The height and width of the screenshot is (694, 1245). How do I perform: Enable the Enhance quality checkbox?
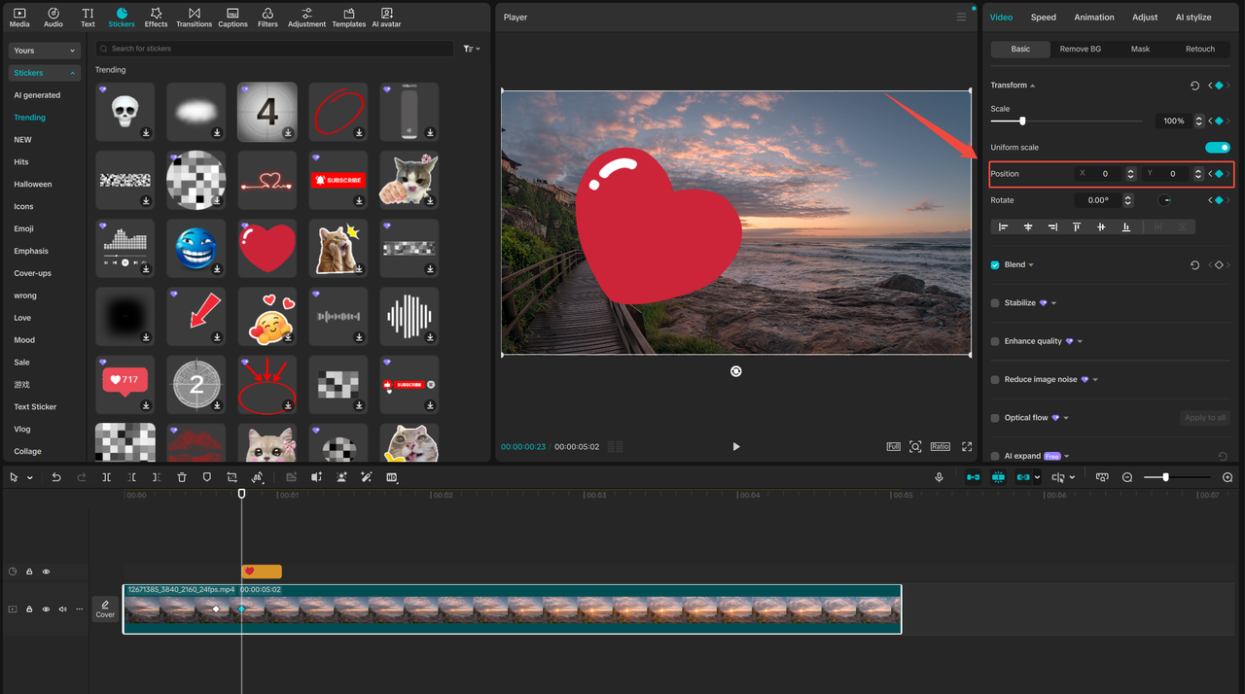994,340
